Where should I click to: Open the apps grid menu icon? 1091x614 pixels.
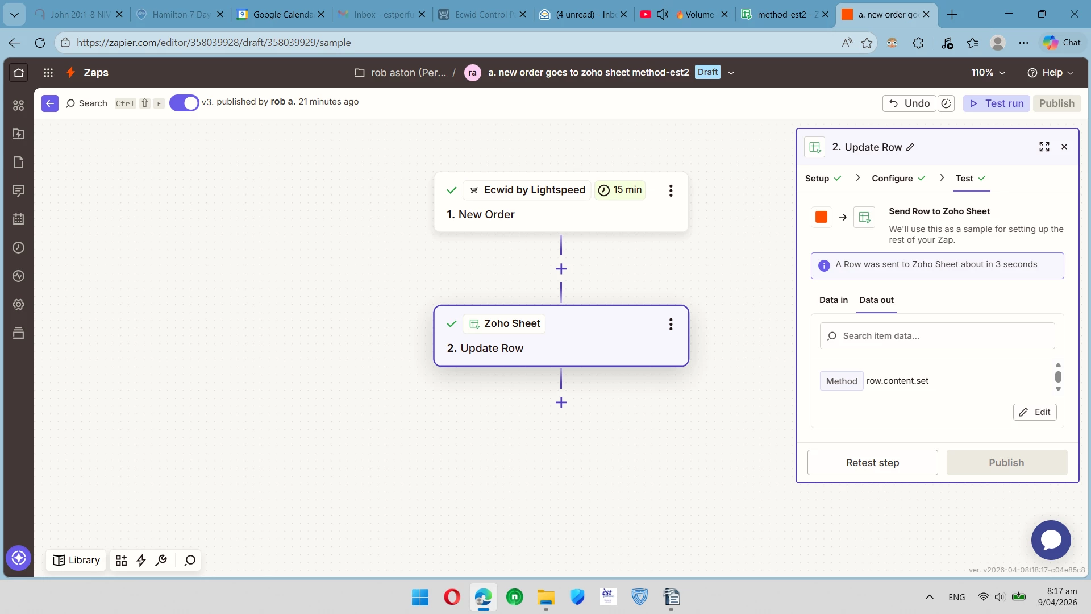[x=48, y=73]
